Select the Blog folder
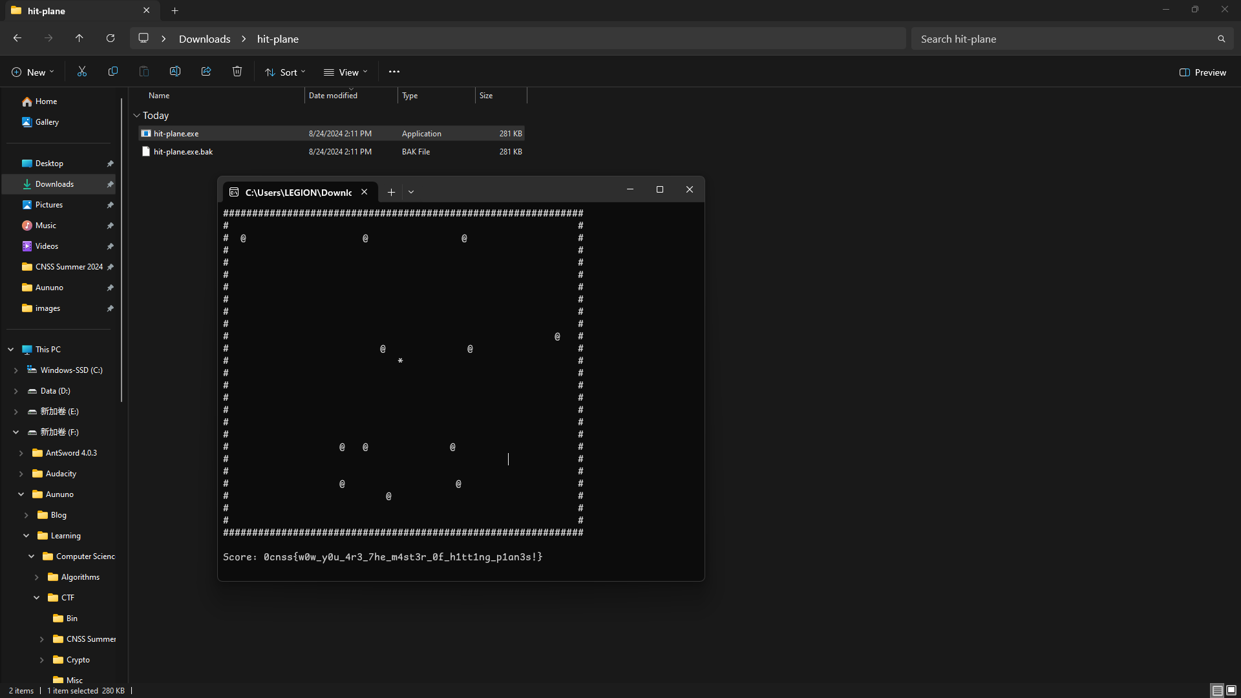Screen dimensions: 1241x698 (58, 515)
